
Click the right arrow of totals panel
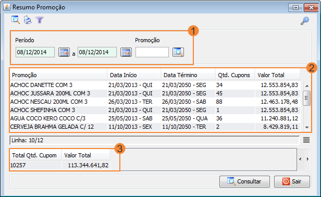click(x=307, y=159)
